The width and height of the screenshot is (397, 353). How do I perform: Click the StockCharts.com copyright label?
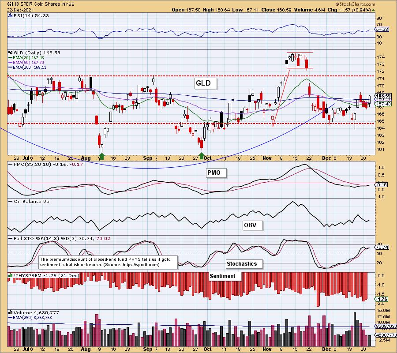click(x=355, y=4)
